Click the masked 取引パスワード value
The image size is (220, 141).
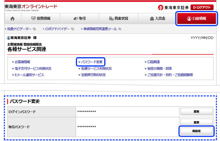pyautogui.click(x=86, y=127)
